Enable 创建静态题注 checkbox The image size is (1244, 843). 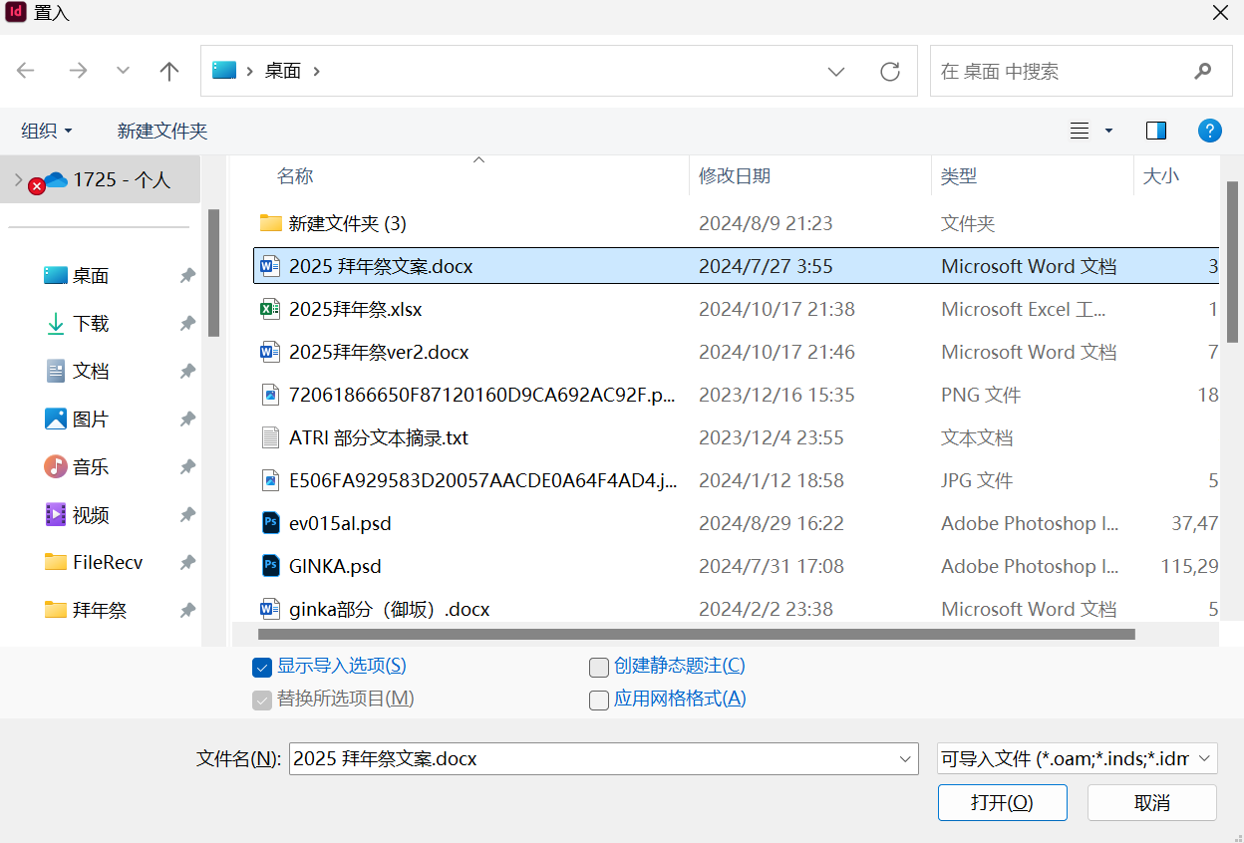599,667
